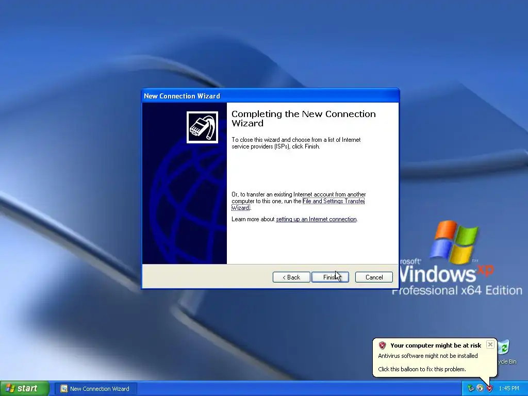Screen dimensions: 528x396
Task: Click the network plug wizard icon
Action: (x=202, y=127)
